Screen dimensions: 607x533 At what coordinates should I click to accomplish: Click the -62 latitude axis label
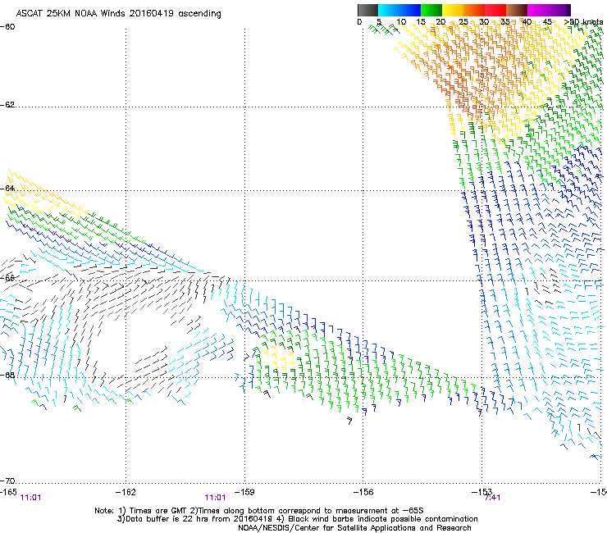point(7,104)
